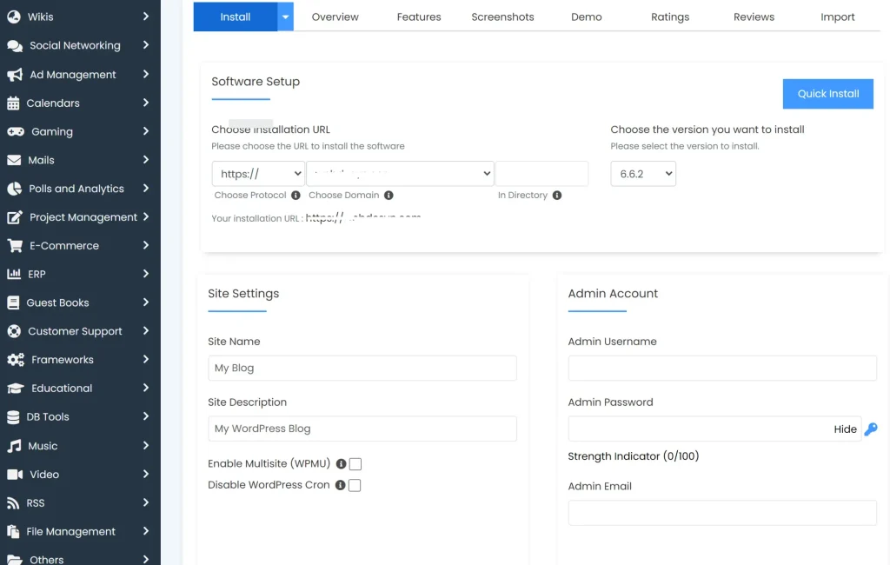Hide the Admin Password field contents
This screenshot has width=890, height=565.
(x=844, y=429)
